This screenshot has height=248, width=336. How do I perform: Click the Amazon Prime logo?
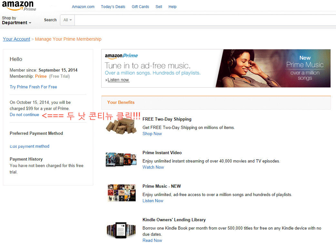click(x=19, y=6)
